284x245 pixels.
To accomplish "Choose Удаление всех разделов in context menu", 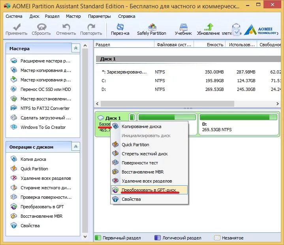I will coord(149,181).
